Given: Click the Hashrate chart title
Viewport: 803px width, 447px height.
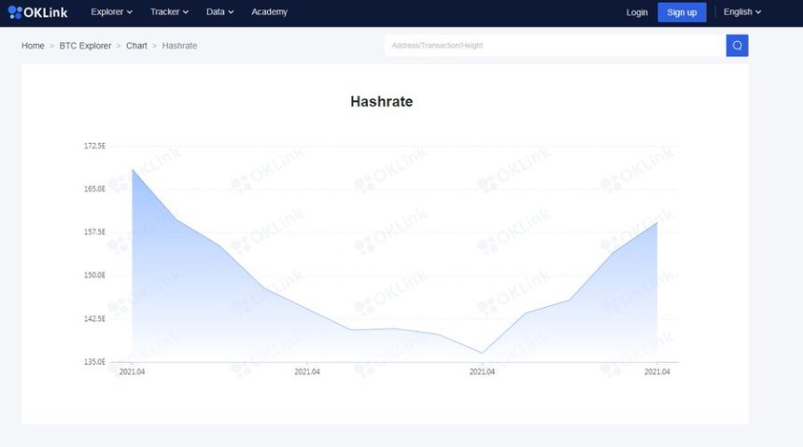Looking at the screenshot, I should pos(381,102).
